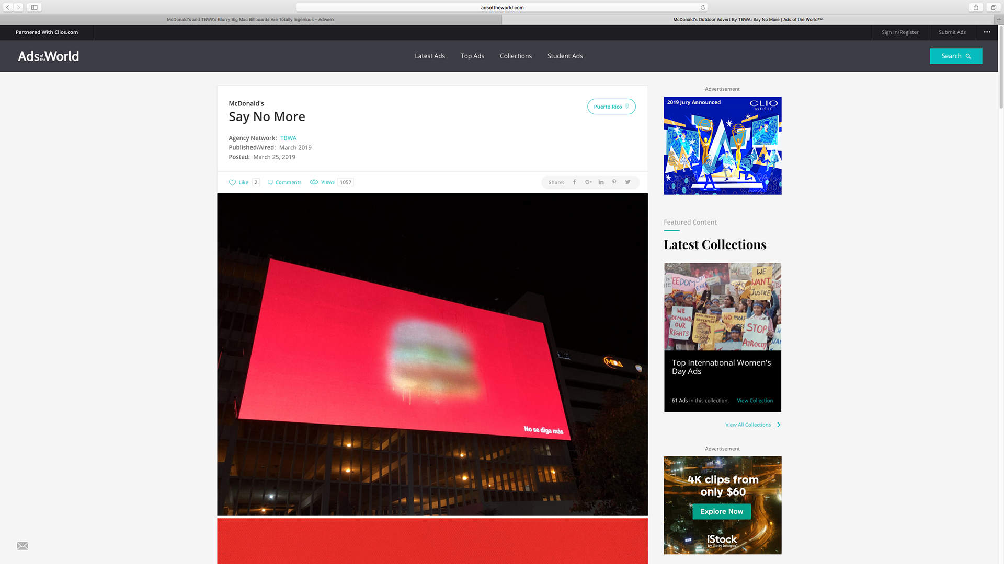
Task: Open the three-dots more menu
Action: 987,32
